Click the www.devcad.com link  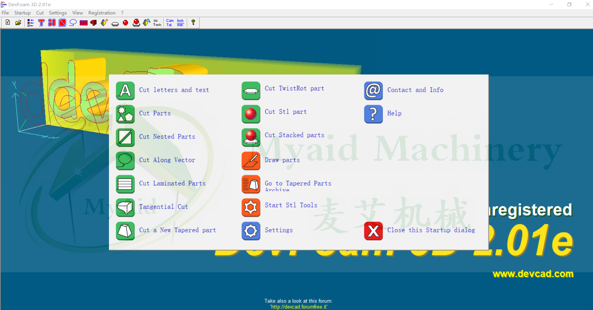click(x=533, y=274)
